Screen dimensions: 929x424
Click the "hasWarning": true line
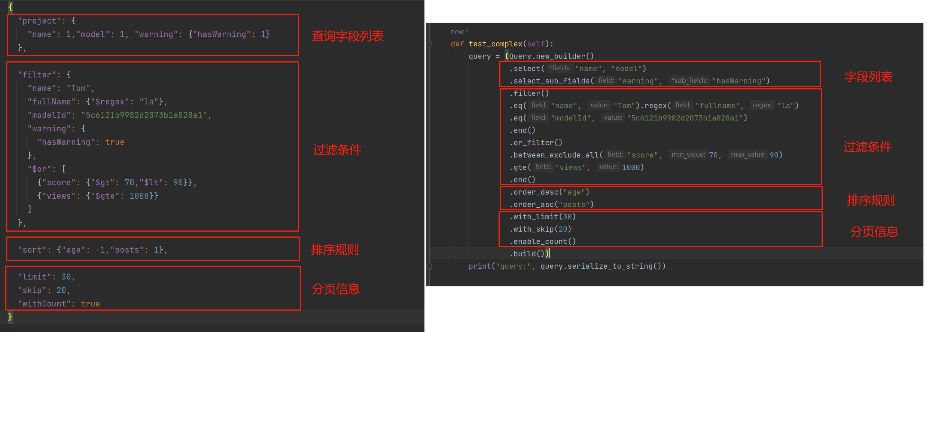(x=81, y=142)
